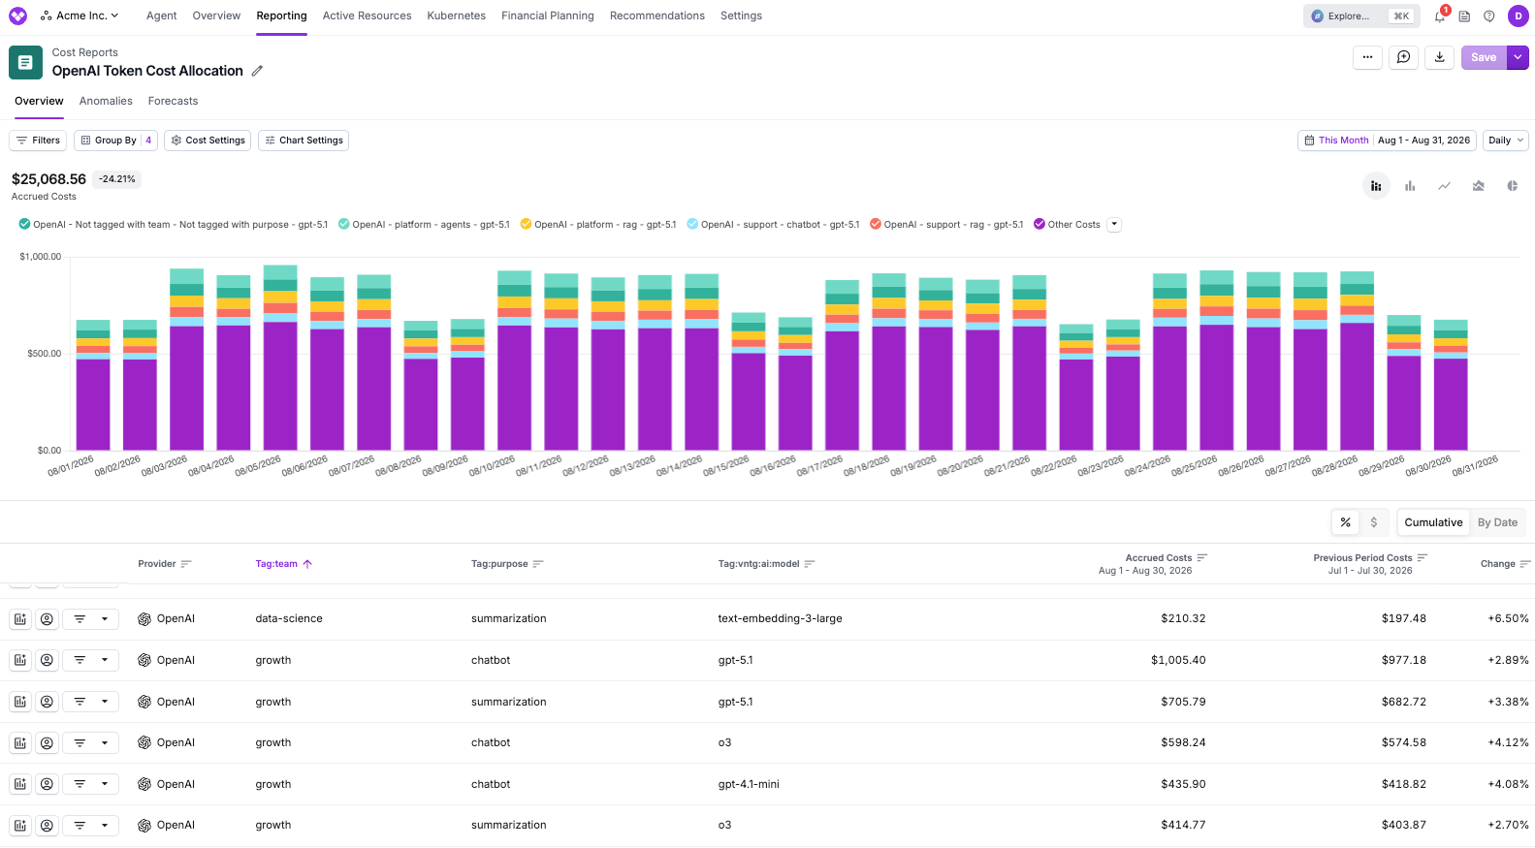Open Save options dropdown arrow

click(x=1518, y=57)
